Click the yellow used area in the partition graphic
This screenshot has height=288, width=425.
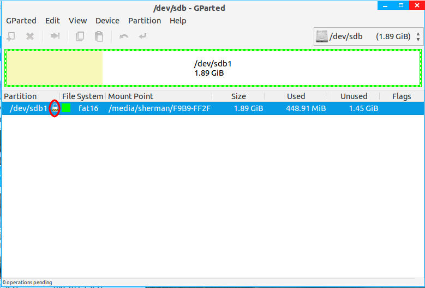(53, 68)
